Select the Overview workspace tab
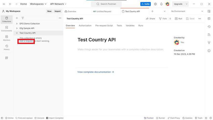The image size is (213, 120). coord(70,11)
